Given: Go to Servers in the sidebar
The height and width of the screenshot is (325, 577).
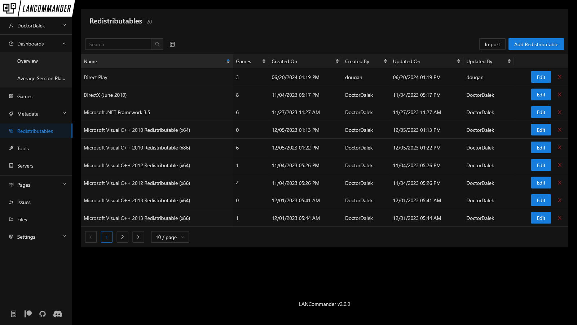Looking at the screenshot, I should pos(25,166).
